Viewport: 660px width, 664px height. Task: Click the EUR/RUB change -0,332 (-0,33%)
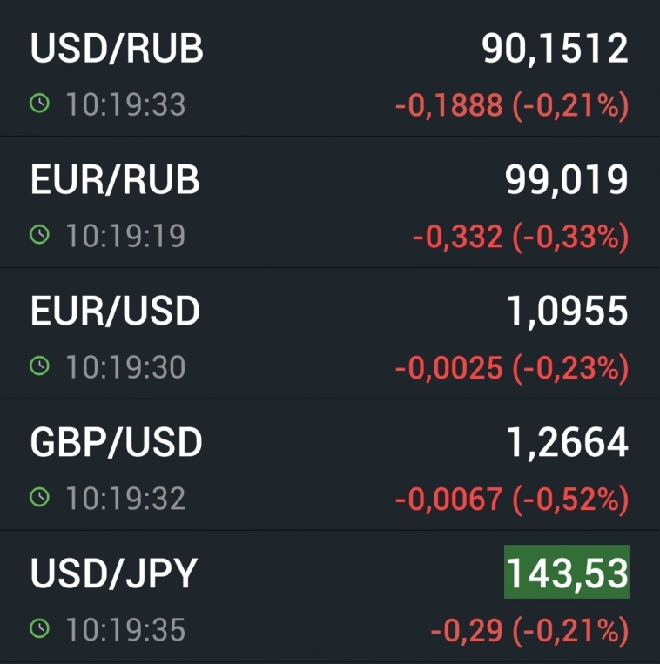(x=520, y=236)
